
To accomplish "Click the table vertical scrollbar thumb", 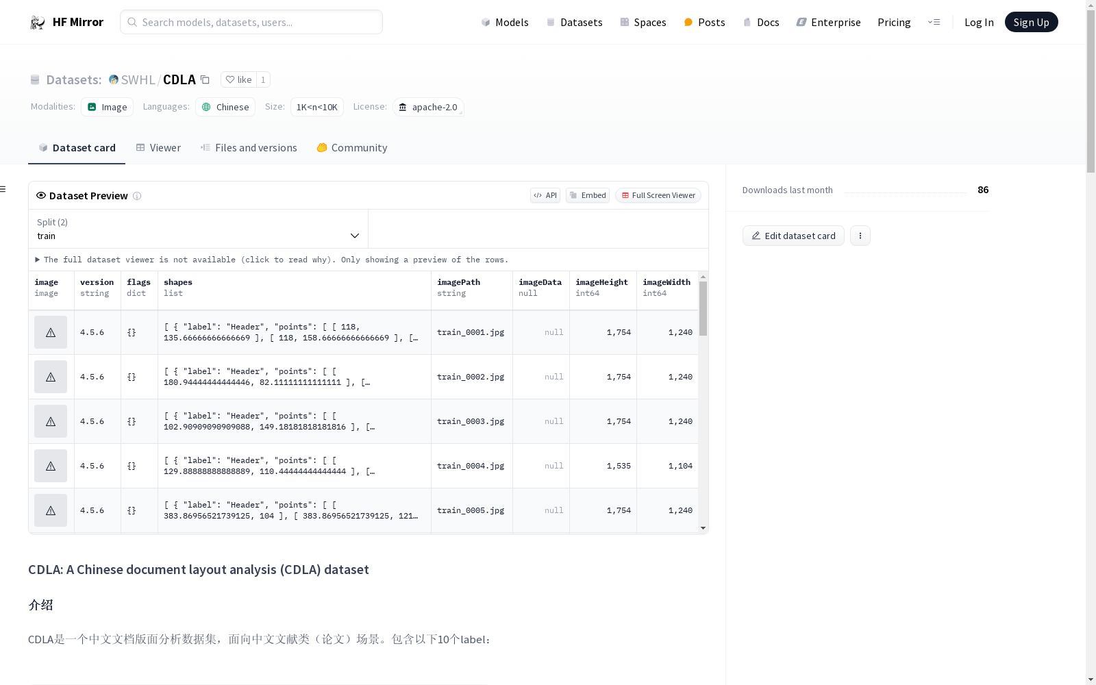I will point(703,308).
